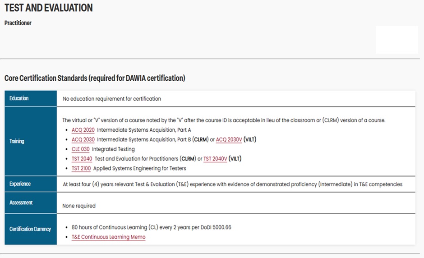Image resolution: width=424 pixels, height=258 pixels.
Task: Click the Training row header
Action: [x=31, y=141]
